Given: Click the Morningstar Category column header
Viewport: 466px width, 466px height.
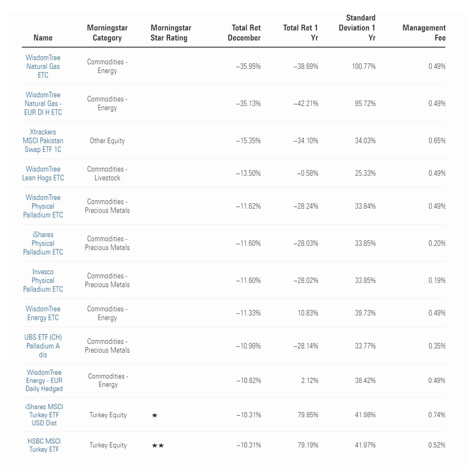Looking at the screenshot, I should 107,33.
